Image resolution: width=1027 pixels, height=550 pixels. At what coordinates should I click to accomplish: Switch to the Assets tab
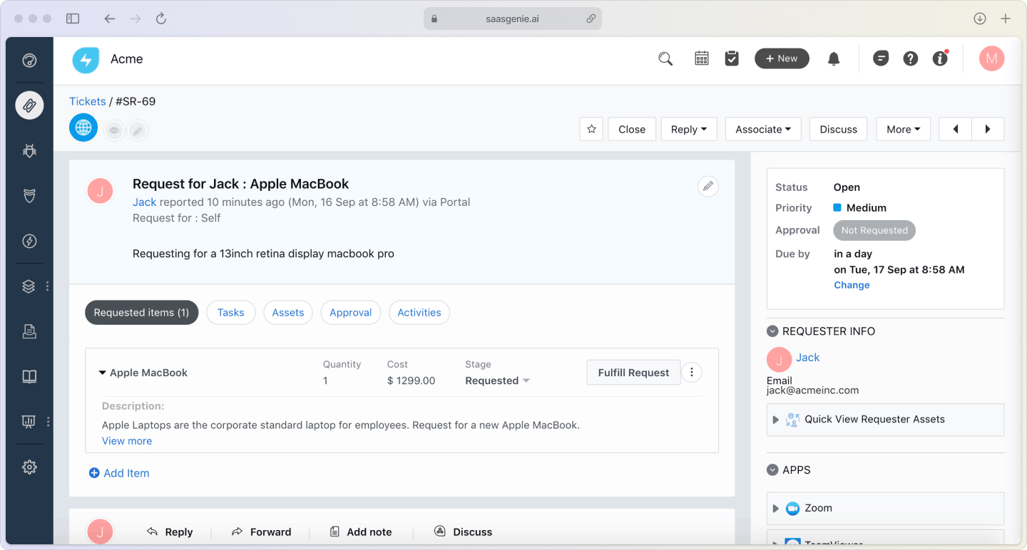[288, 312]
